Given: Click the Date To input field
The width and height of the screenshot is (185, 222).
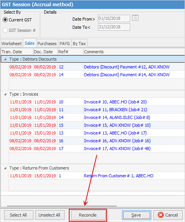Looking at the screenshot, I should pyautogui.click(x=114, y=27).
